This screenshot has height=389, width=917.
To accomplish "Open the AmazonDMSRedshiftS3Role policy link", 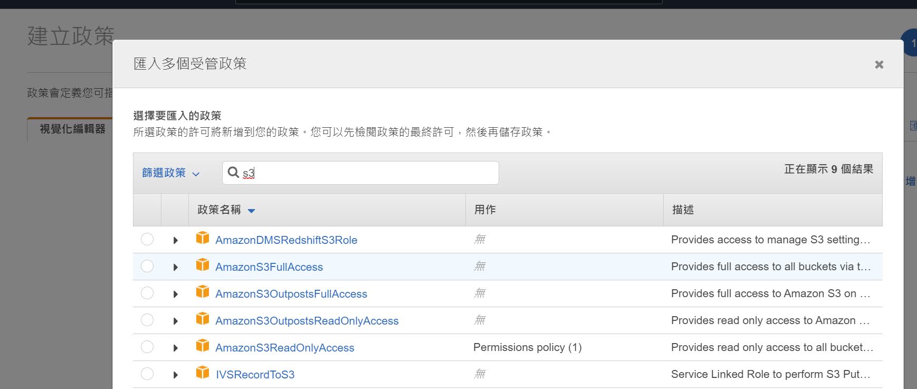I will coord(286,240).
